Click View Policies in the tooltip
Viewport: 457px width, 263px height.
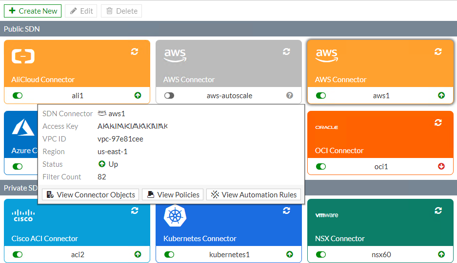tap(173, 194)
